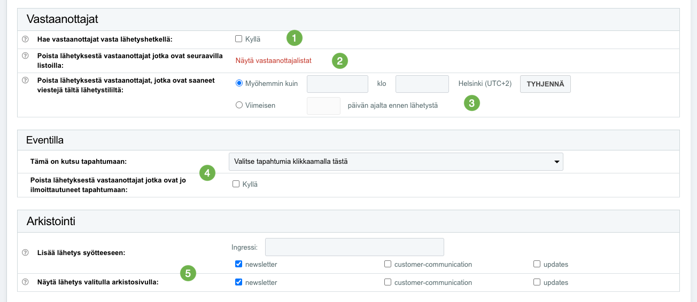Screen dimensions: 697x302
Task: Click green annotation badge number 1
Action: 294,38
